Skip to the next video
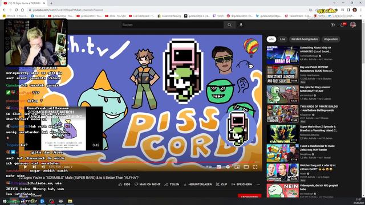Image resolution: width=365 pixels, height=205 pixels. coord(34,167)
